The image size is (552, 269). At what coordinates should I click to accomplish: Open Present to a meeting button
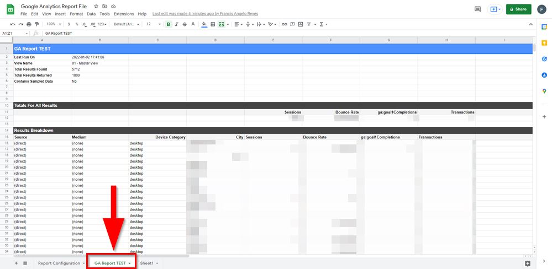pos(495,9)
